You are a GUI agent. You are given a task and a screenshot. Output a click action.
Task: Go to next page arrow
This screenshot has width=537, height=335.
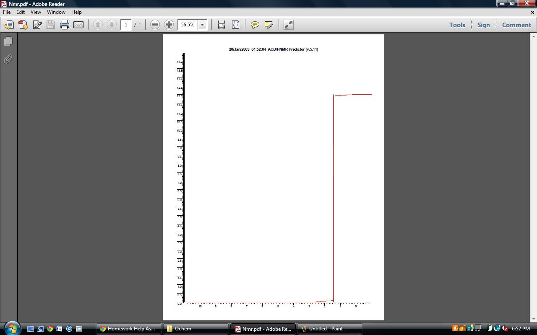112,25
